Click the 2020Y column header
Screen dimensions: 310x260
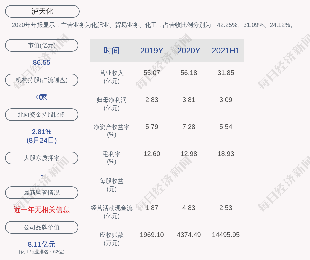point(189,51)
